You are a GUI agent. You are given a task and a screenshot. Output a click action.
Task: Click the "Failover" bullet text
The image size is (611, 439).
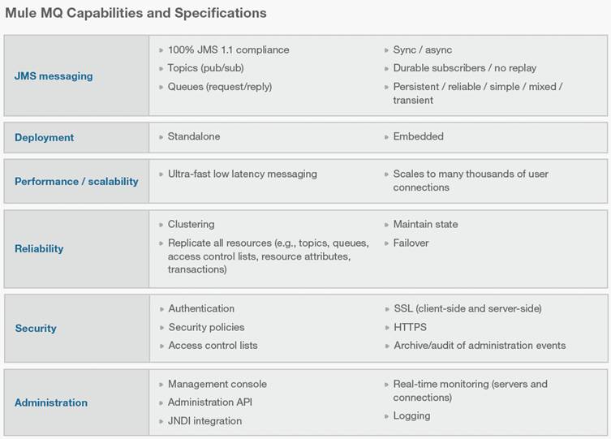411,243
